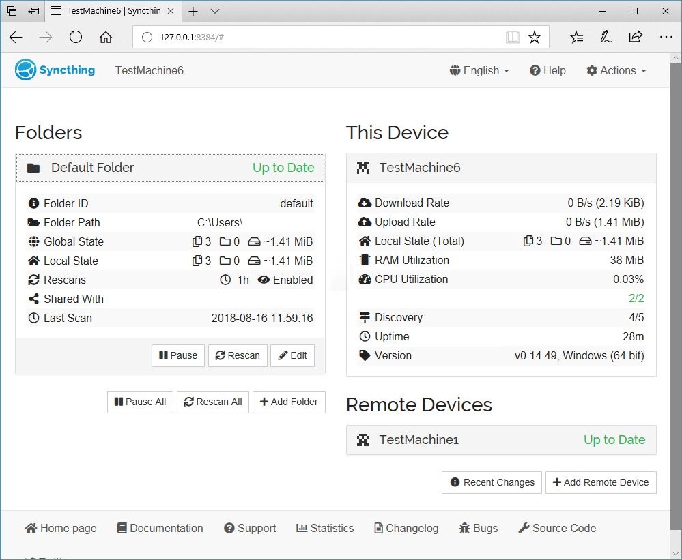Click the Add Remote Device button
The height and width of the screenshot is (560, 682).
(x=601, y=482)
